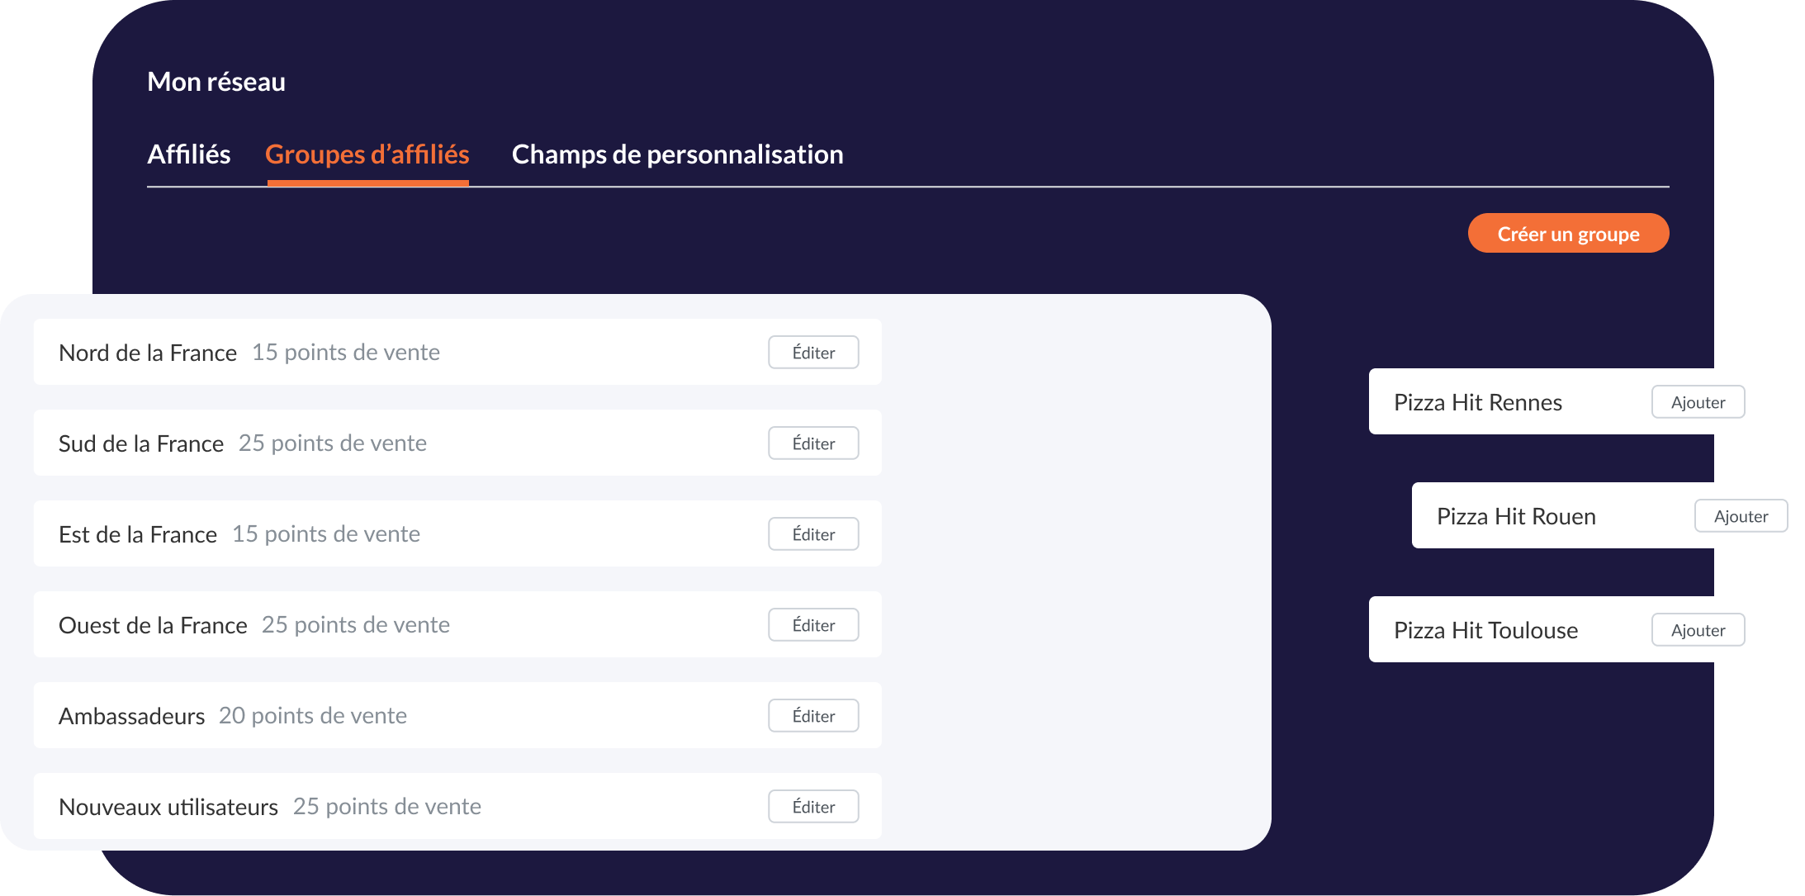Add Pizza Hit Rouen with Ajouter
The width and height of the screenshot is (1805, 896).
coord(1741,516)
